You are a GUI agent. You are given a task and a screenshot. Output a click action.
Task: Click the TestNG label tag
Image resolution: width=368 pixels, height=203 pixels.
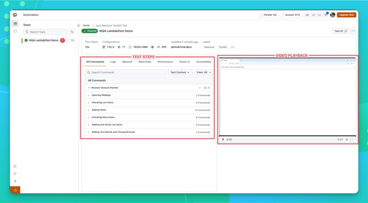(223, 47)
